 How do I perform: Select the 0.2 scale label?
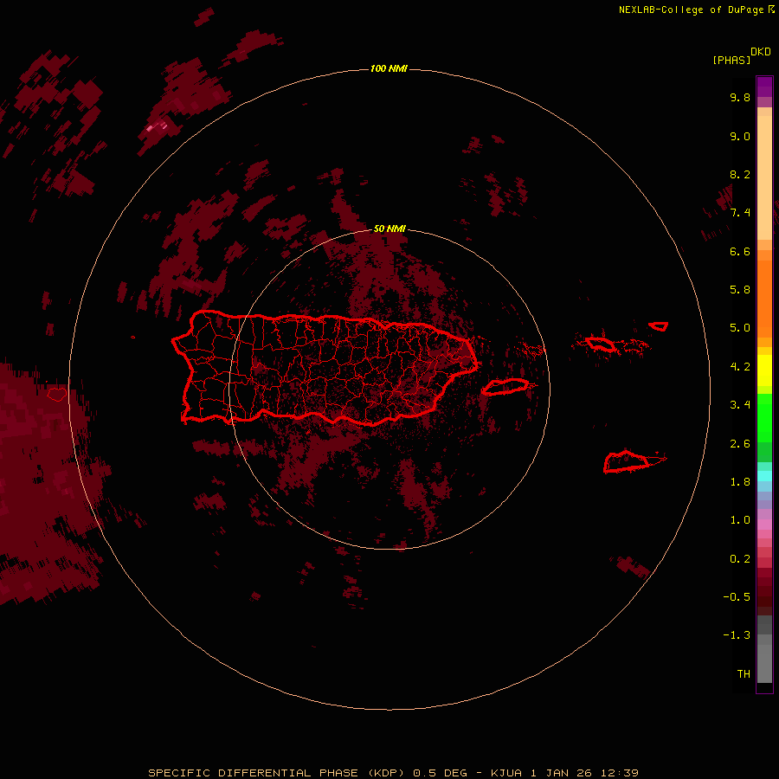(x=740, y=559)
